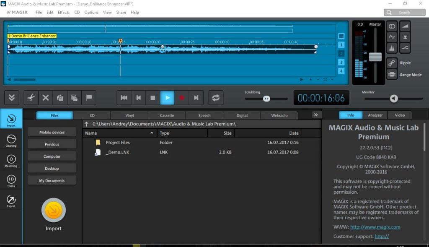Click the Previous button

[52, 144]
